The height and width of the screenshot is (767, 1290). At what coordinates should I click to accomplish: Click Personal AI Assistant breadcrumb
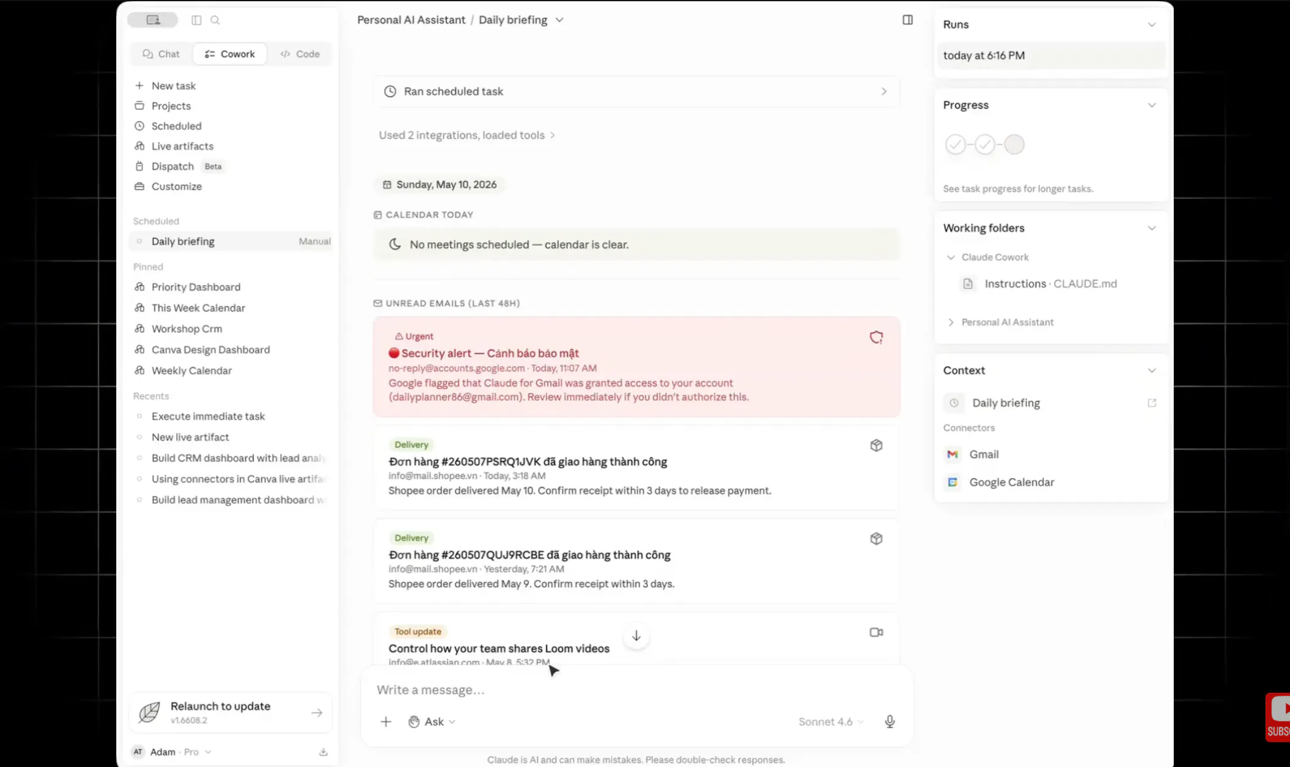[411, 20]
